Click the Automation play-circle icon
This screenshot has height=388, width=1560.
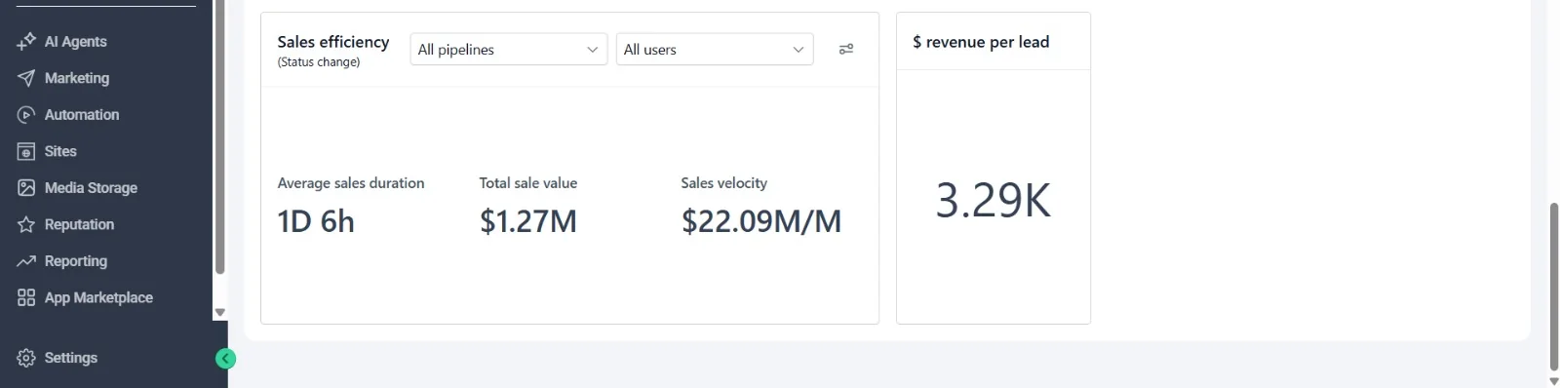(x=26, y=115)
